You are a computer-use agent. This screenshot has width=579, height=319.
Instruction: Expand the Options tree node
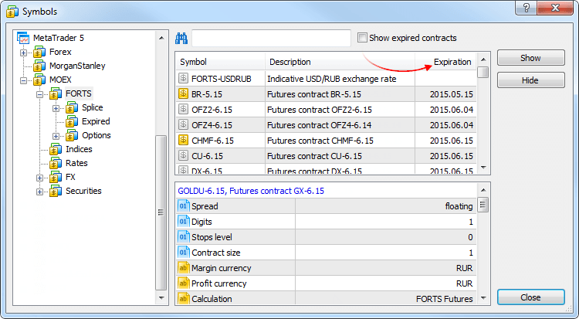pyautogui.click(x=56, y=136)
